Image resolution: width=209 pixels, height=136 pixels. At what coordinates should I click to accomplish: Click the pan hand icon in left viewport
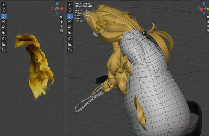coord(61,22)
